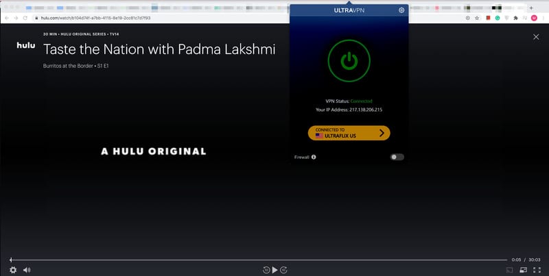
Task: Switch to picture-in-picture mini player
Action: click(524, 270)
